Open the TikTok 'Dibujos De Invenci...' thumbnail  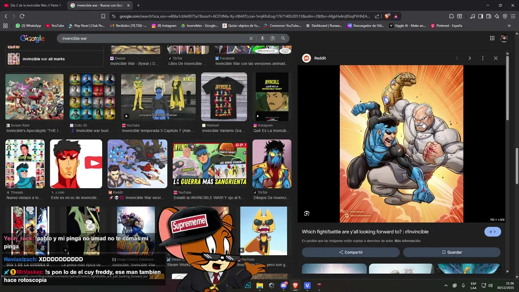pyautogui.click(x=272, y=164)
